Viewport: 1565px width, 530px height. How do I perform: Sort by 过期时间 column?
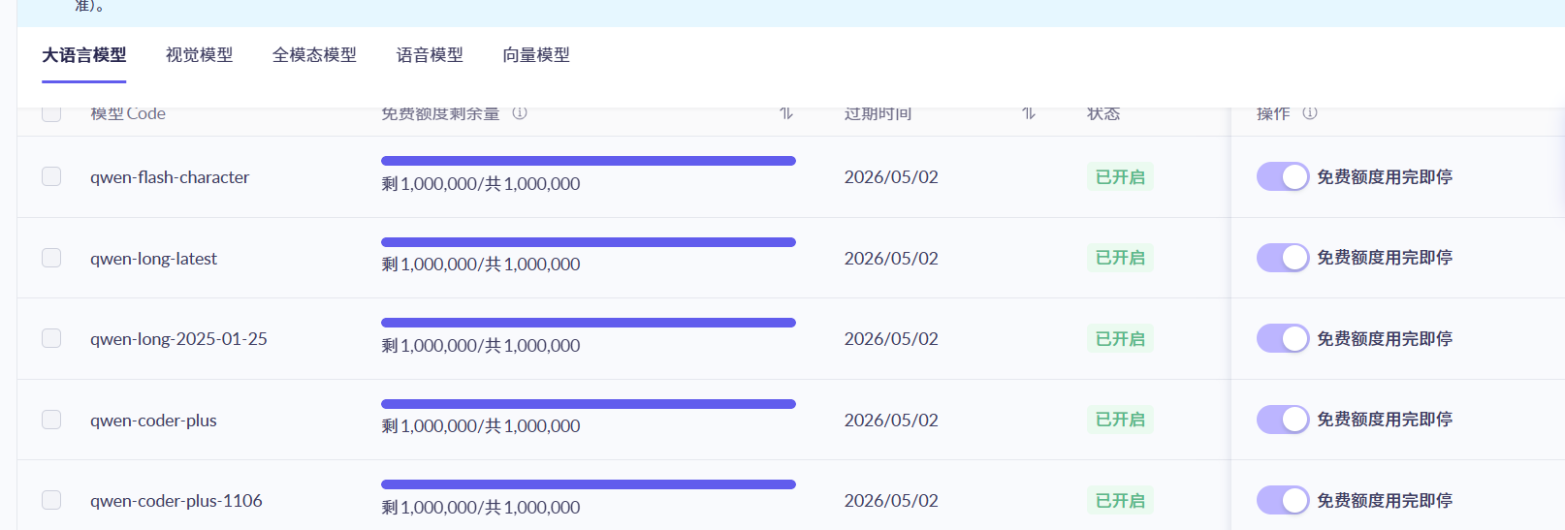tap(1029, 113)
